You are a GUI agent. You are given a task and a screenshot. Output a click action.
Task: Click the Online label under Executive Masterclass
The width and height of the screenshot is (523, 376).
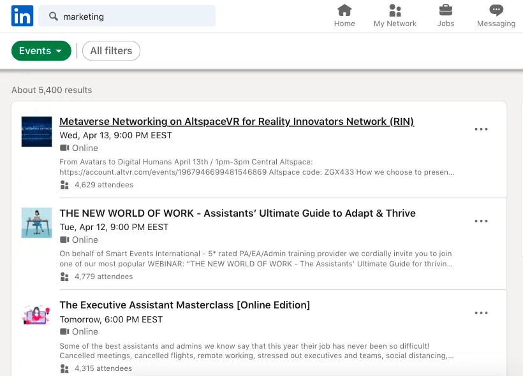click(85, 331)
